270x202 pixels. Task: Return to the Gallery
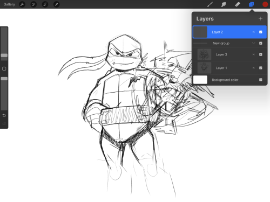9,4
